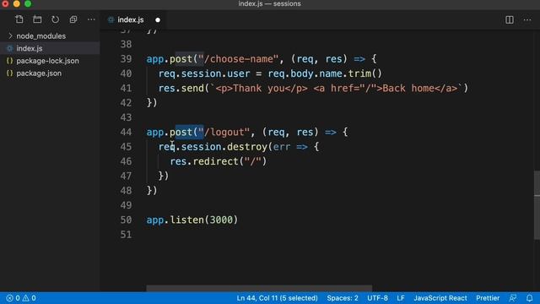
Task: Click the yellow minimize window button
Action: (x=17, y=3)
